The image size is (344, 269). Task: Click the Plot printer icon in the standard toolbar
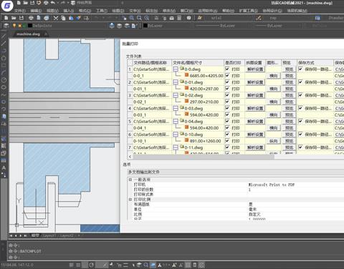(x=31, y=18)
